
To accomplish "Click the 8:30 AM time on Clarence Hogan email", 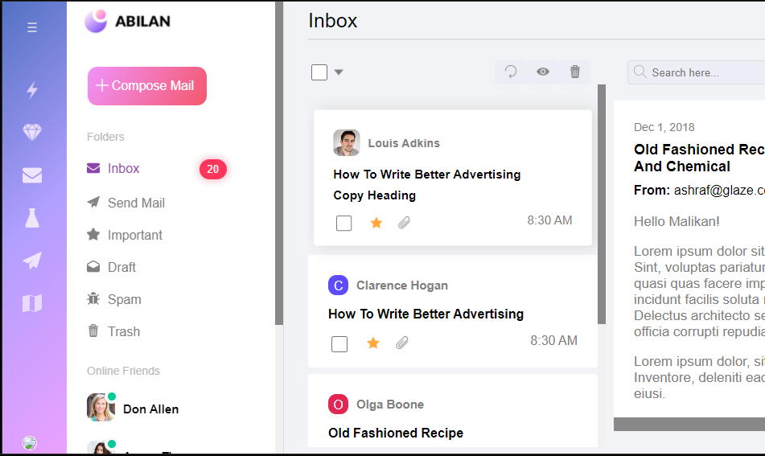I will [553, 340].
